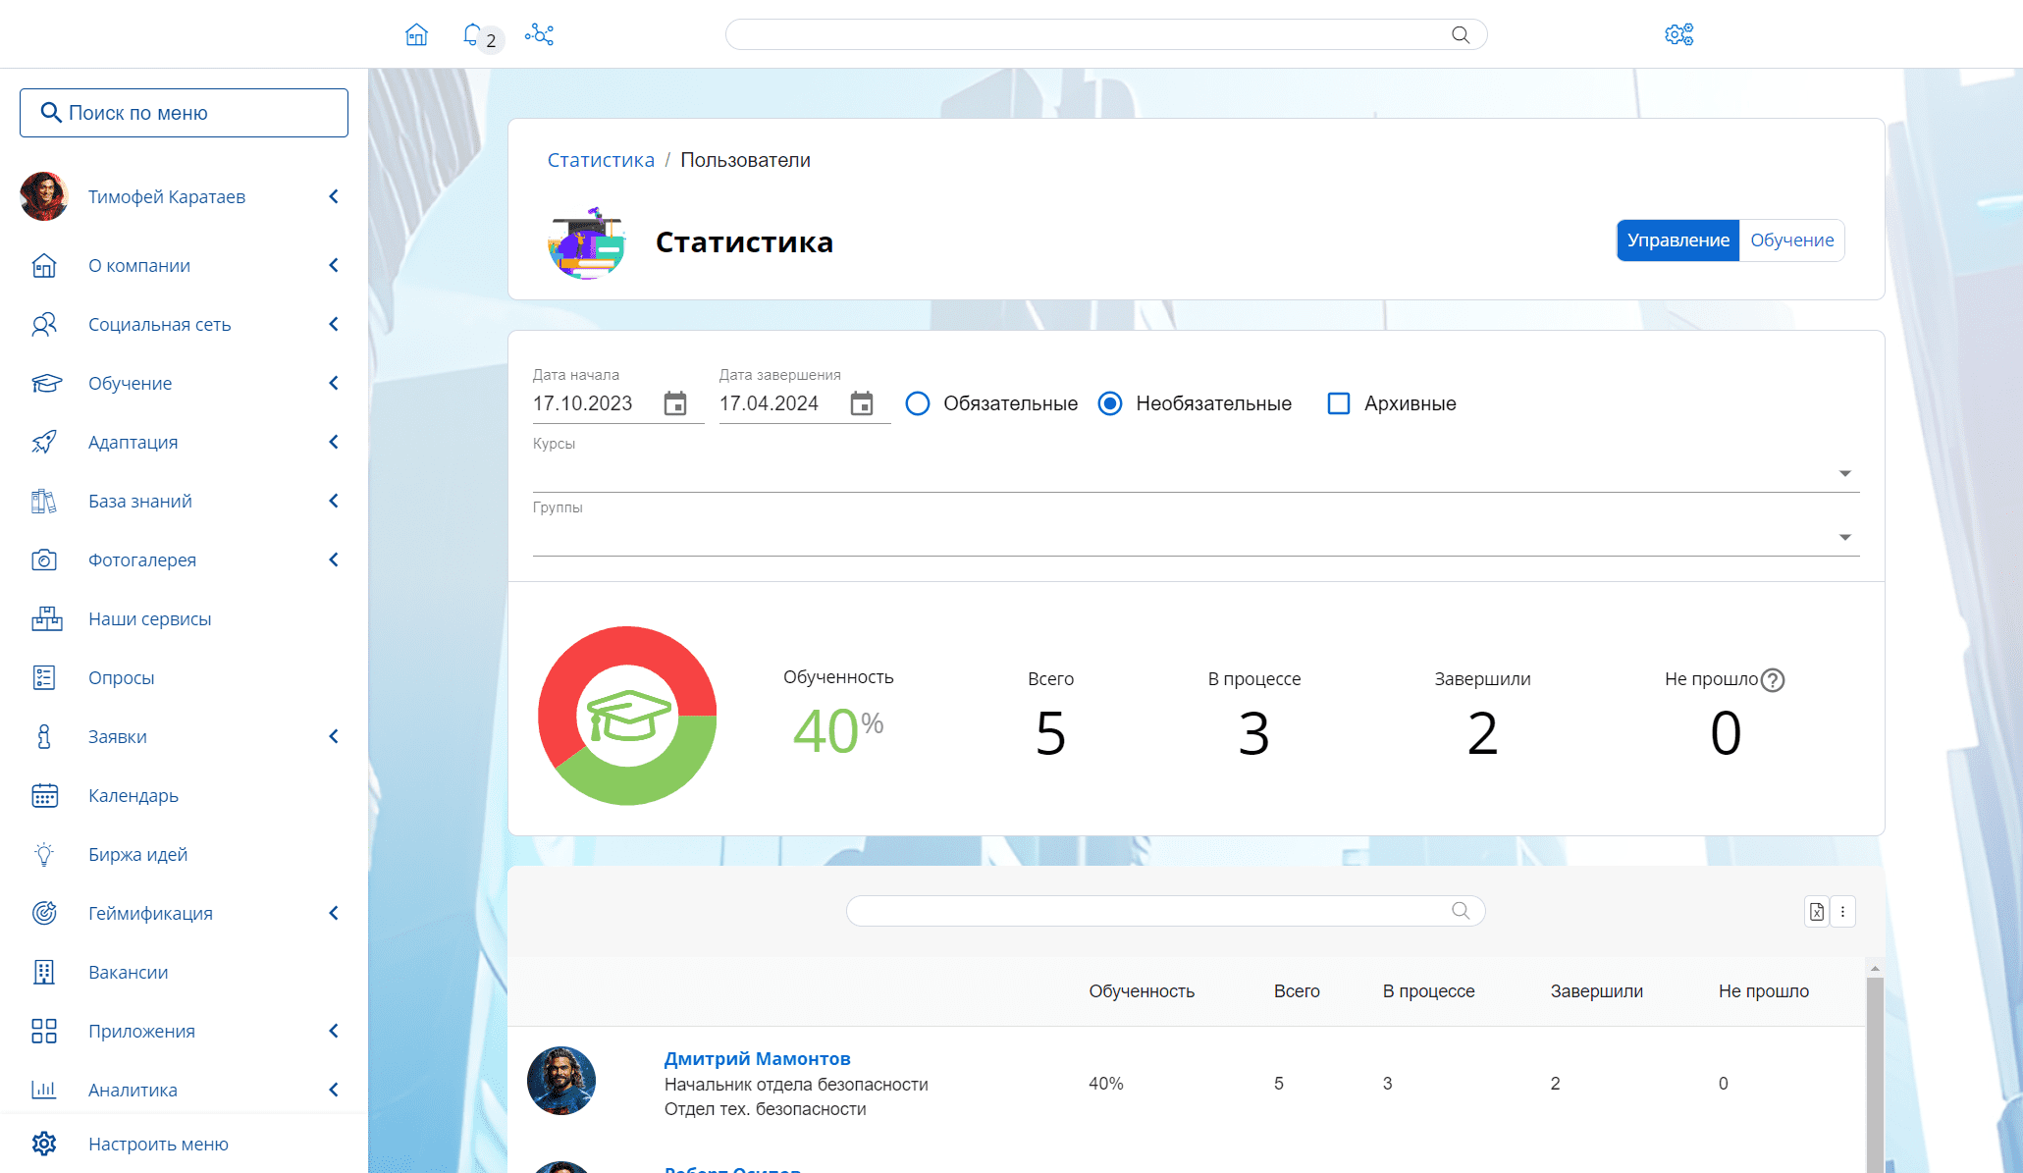Open table options three-dot menu
Image resolution: width=2023 pixels, height=1173 pixels.
click(x=1842, y=911)
